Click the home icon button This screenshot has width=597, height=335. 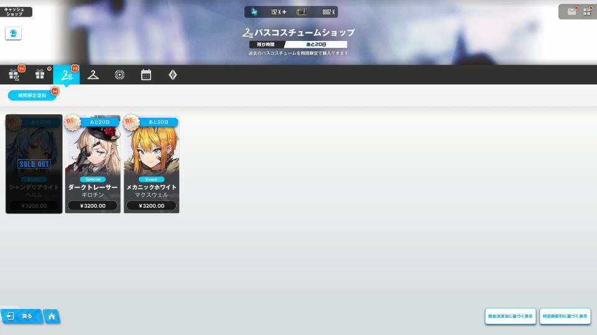52,316
